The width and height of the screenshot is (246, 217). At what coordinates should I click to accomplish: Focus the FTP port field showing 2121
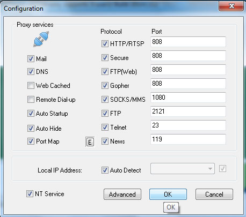coord(188,111)
